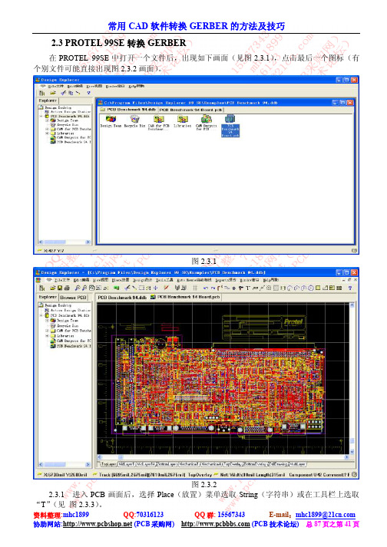Open File menu in upper Design Explorer window
The image size is (387, 547).
[x=58, y=86]
